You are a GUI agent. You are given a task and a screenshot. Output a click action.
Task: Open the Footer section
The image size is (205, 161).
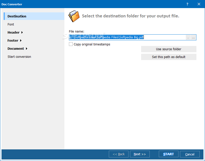pyautogui.click(x=13, y=41)
